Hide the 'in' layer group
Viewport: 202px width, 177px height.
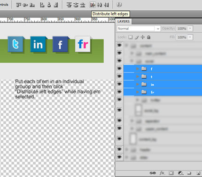119,84
